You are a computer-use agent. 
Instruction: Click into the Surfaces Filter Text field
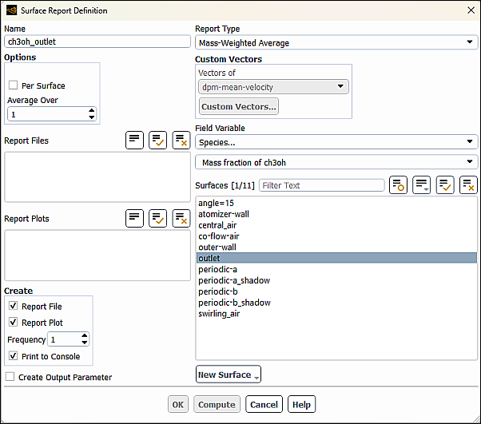(321, 185)
